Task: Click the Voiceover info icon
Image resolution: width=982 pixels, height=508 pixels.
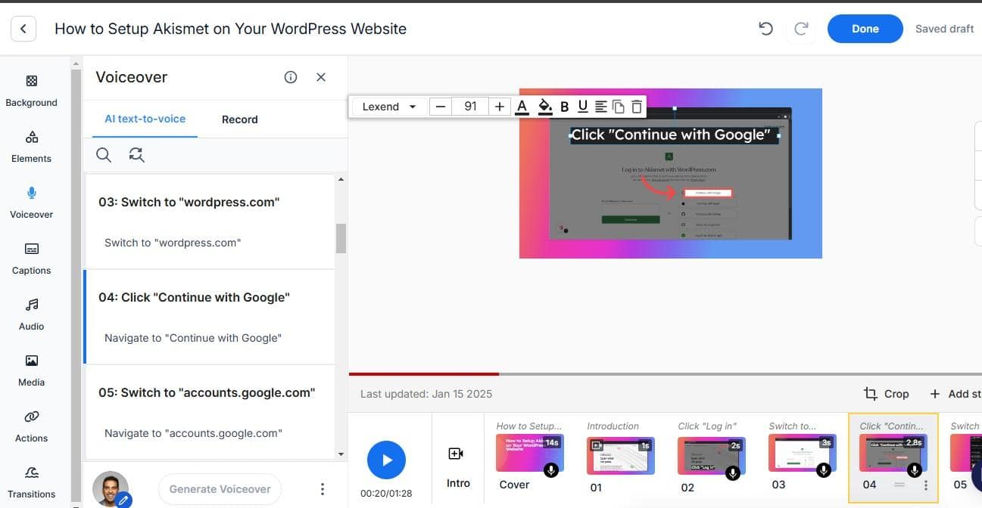Action: [x=291, y=77]
